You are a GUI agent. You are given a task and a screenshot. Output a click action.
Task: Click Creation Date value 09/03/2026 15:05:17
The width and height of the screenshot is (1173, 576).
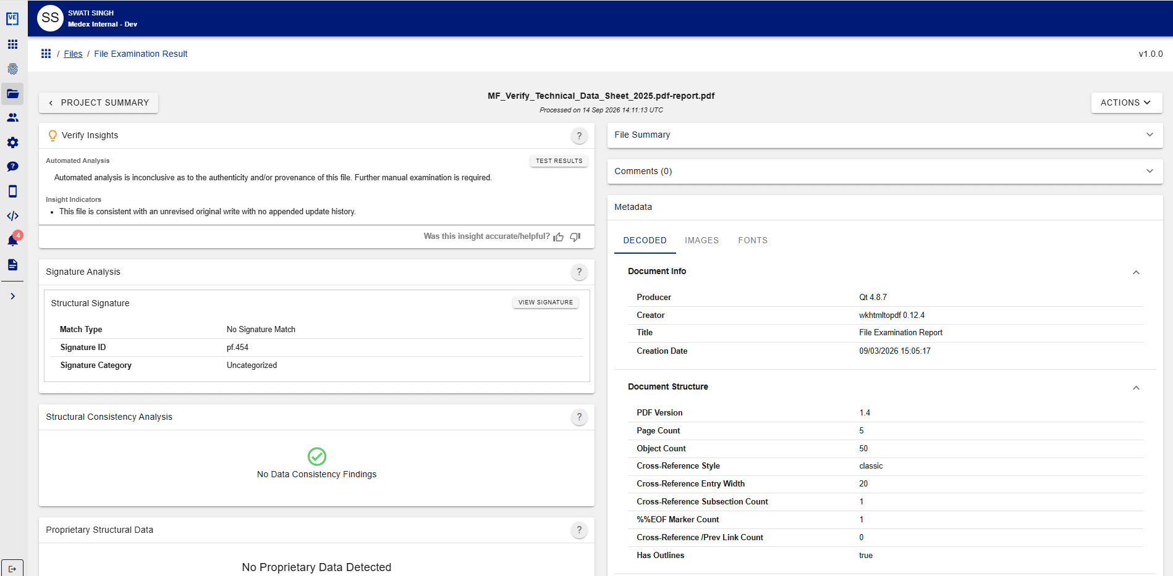pyautogui.click(x=894, y=351)
